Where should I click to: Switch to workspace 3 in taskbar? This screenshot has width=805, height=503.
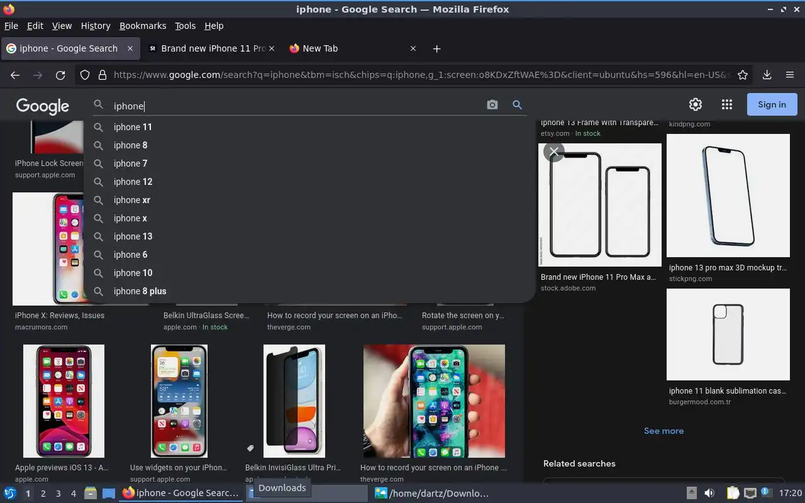point(58,494)
